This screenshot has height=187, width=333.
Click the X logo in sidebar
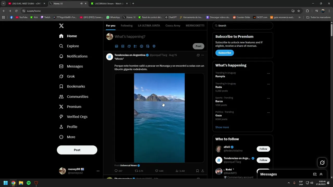(61, 26)
